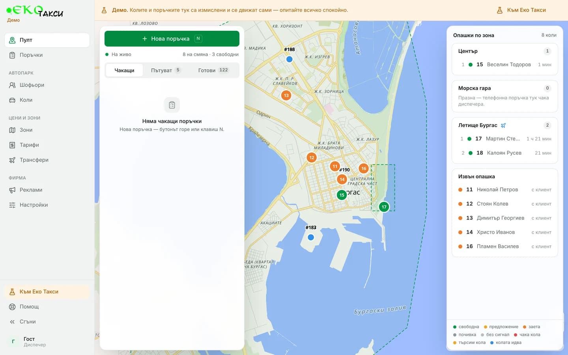568x355 pixels.
Task: Click the airplane icon beside Летище Бургас
Action: click(503, 125)
